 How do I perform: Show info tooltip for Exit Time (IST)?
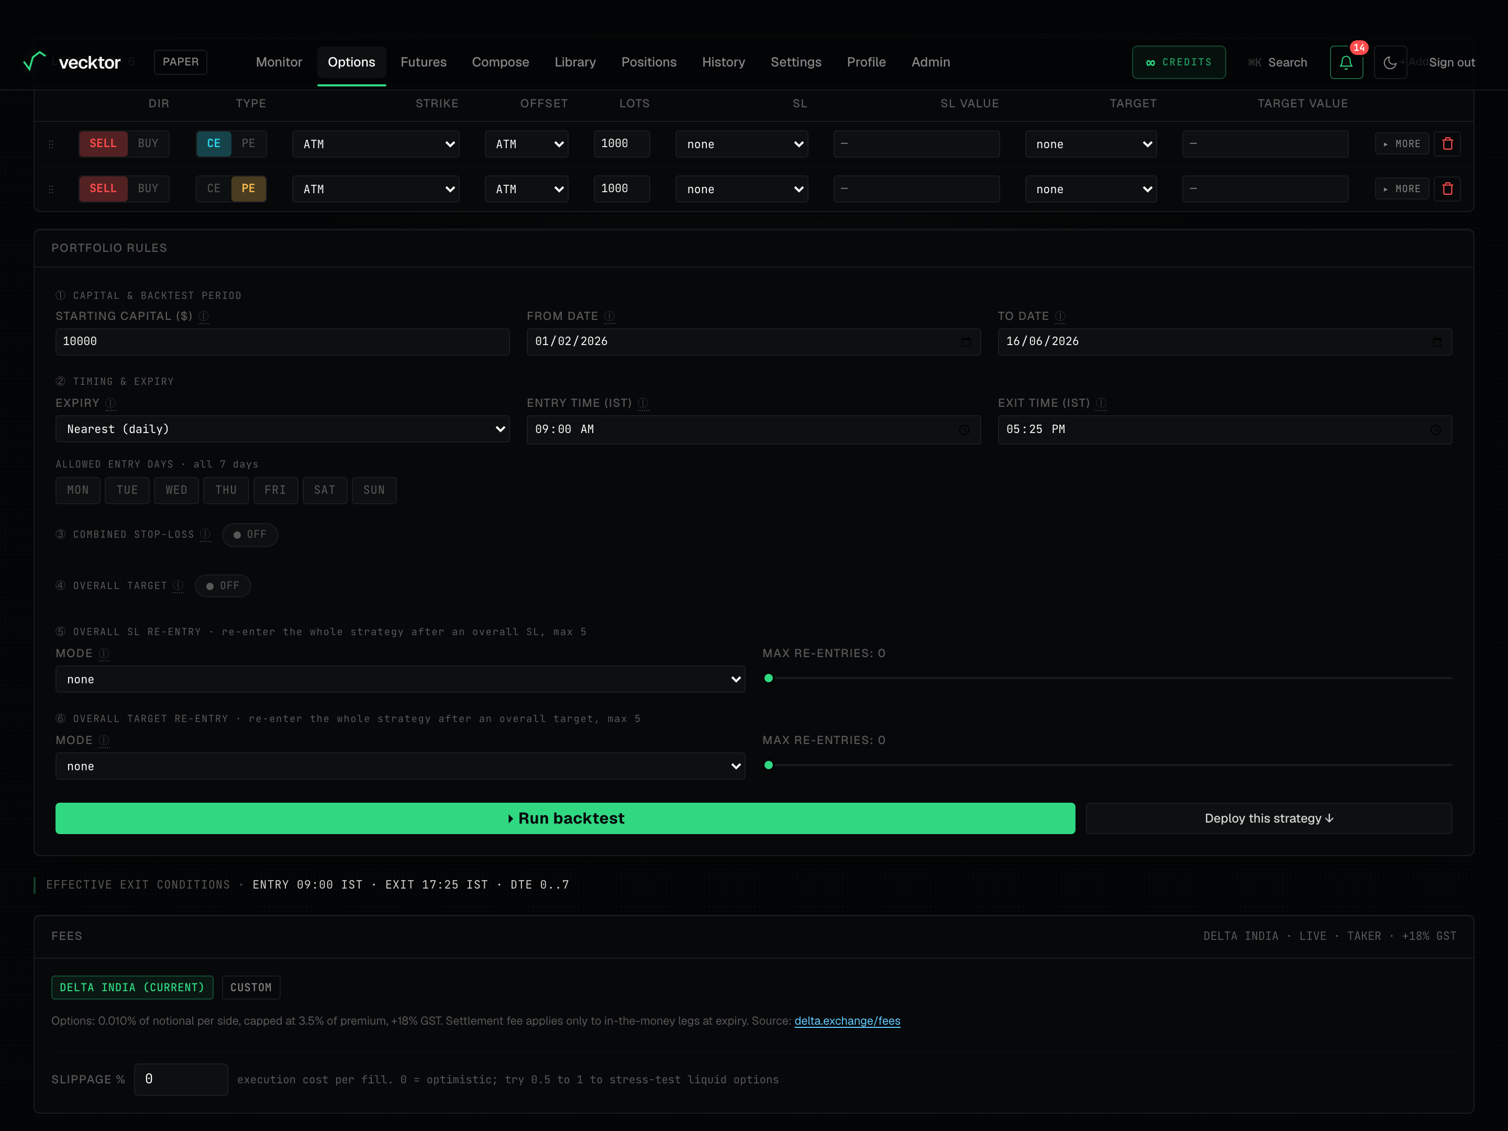coord(1101,403)
